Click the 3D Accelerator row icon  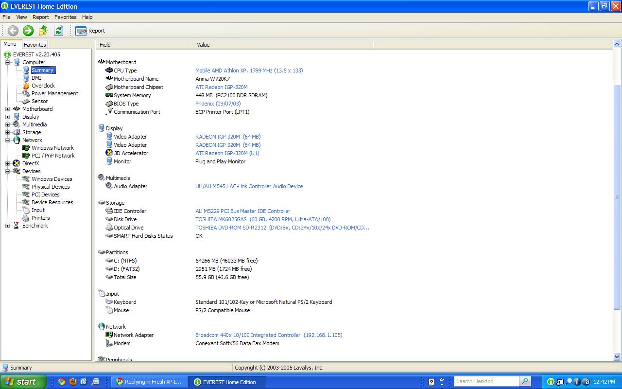[109, 153]
